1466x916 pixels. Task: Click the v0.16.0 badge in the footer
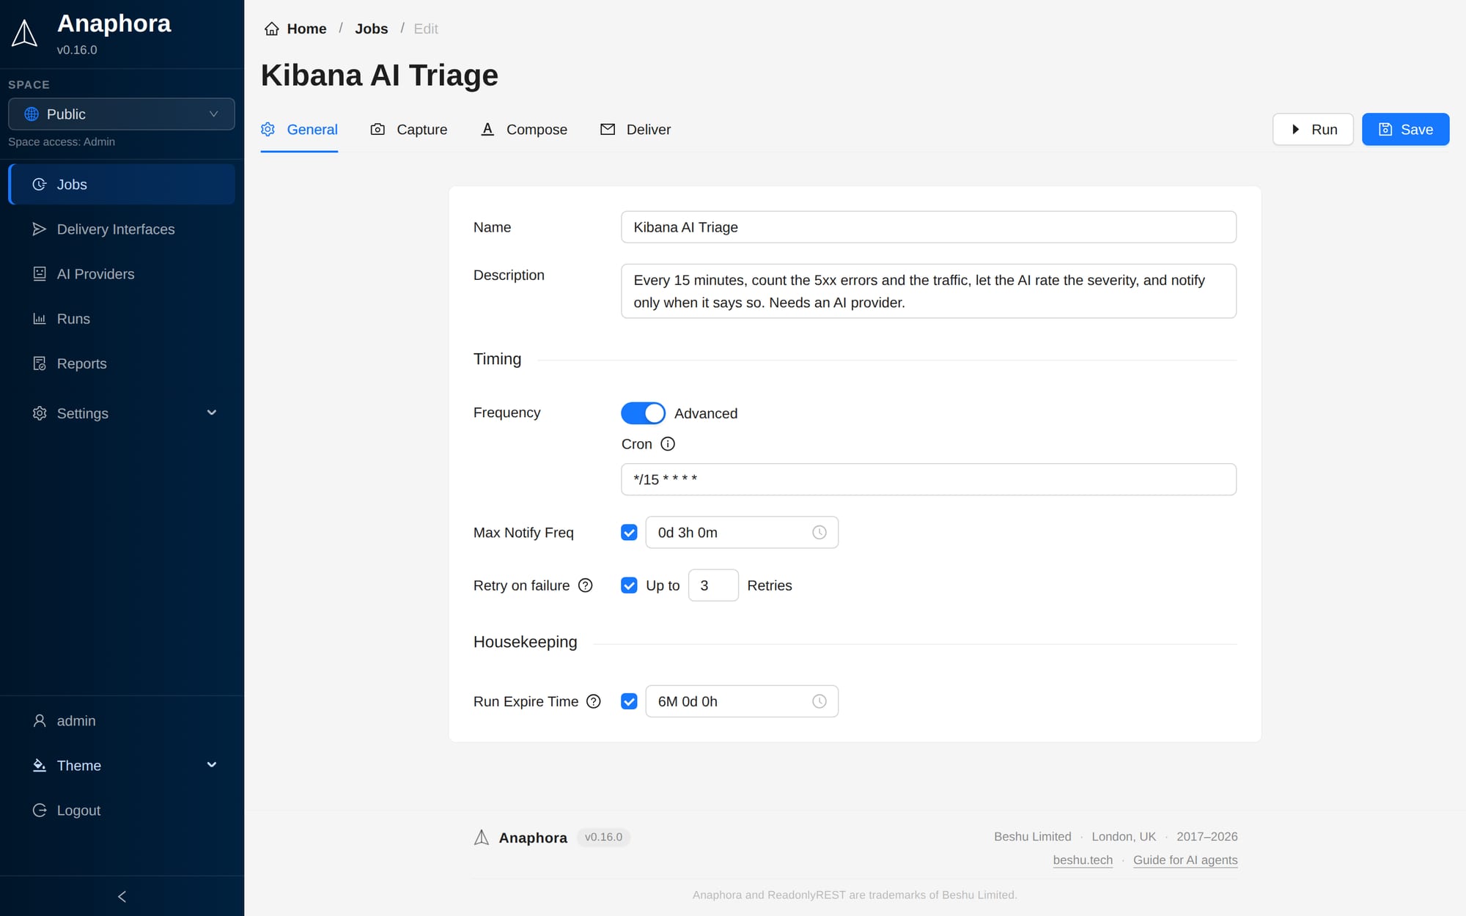coord(603,837)
